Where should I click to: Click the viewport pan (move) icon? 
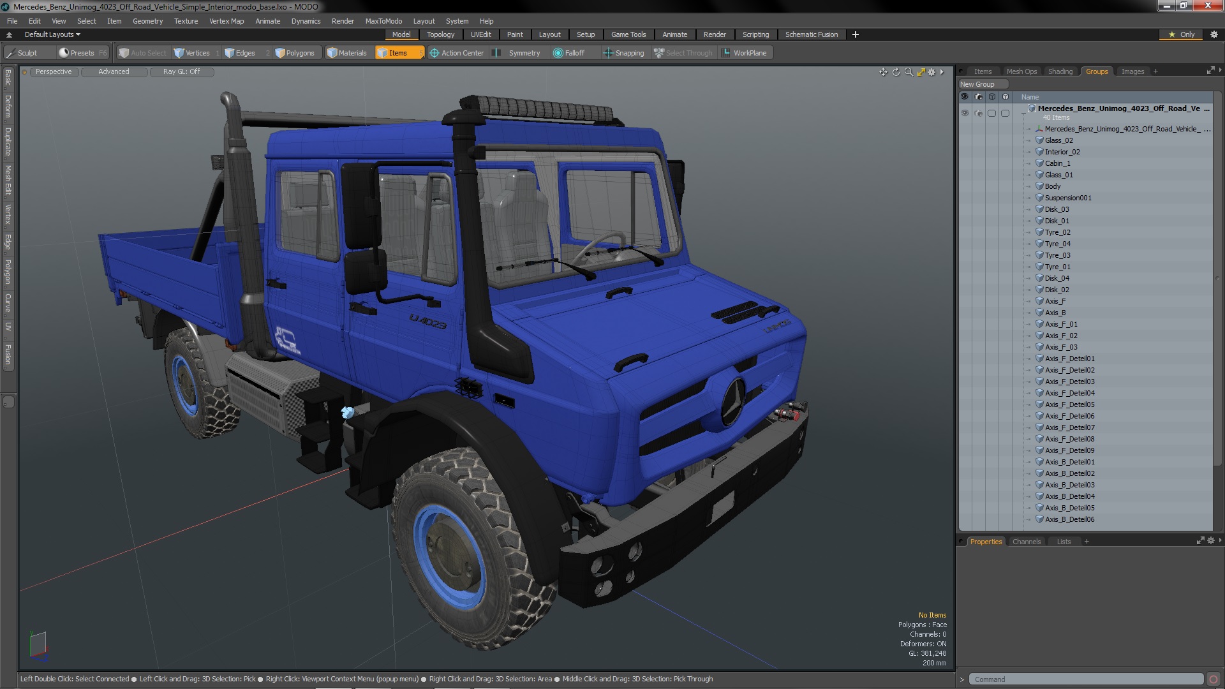[x=883, y=72]
